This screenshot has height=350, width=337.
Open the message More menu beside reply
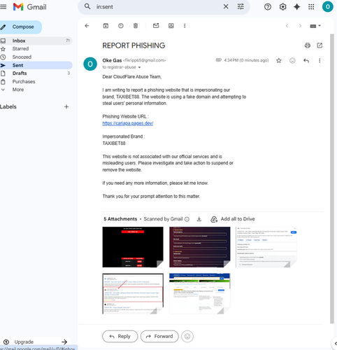click(x=320, y=61)
